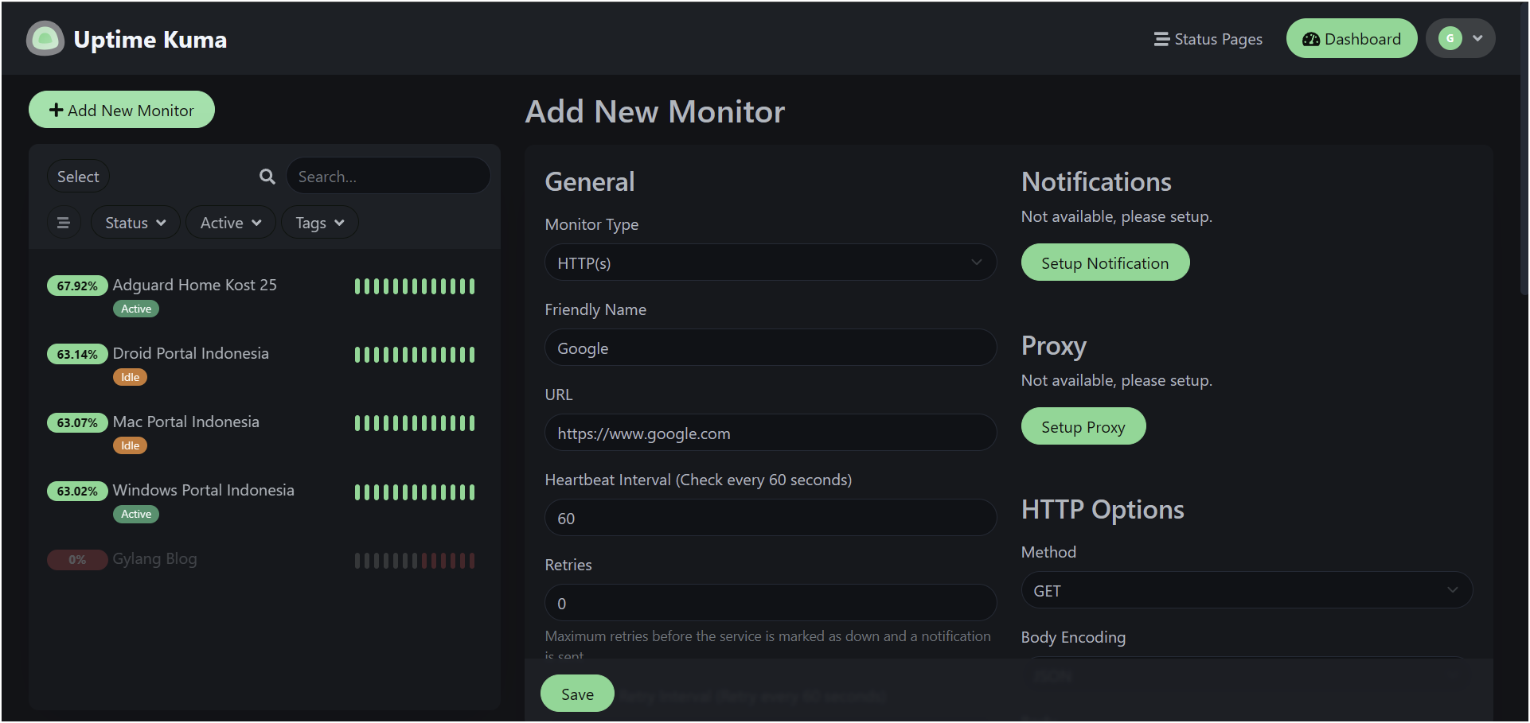
Task: Click the Dashboard gauge icon
Action: point(1311,39)
